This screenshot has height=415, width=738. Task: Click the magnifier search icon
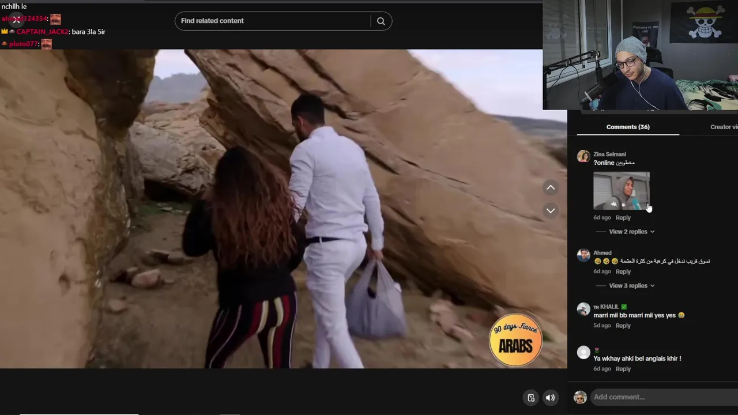pyautogui.click(x=381, y=21)
